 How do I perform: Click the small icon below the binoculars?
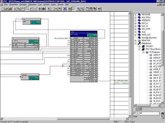click(163, 117)
